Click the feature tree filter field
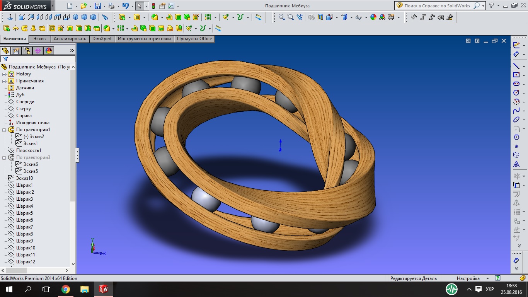 coord(38,59)
